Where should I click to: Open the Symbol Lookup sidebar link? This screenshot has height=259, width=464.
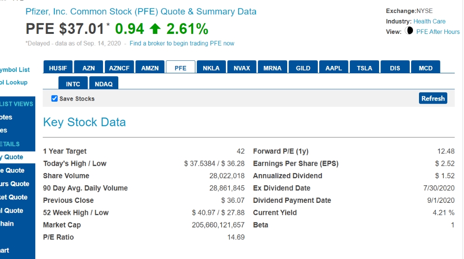point(13,82)
